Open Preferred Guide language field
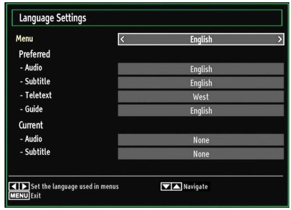Viewport: 291px width, 210px height. tap(201, 110)
